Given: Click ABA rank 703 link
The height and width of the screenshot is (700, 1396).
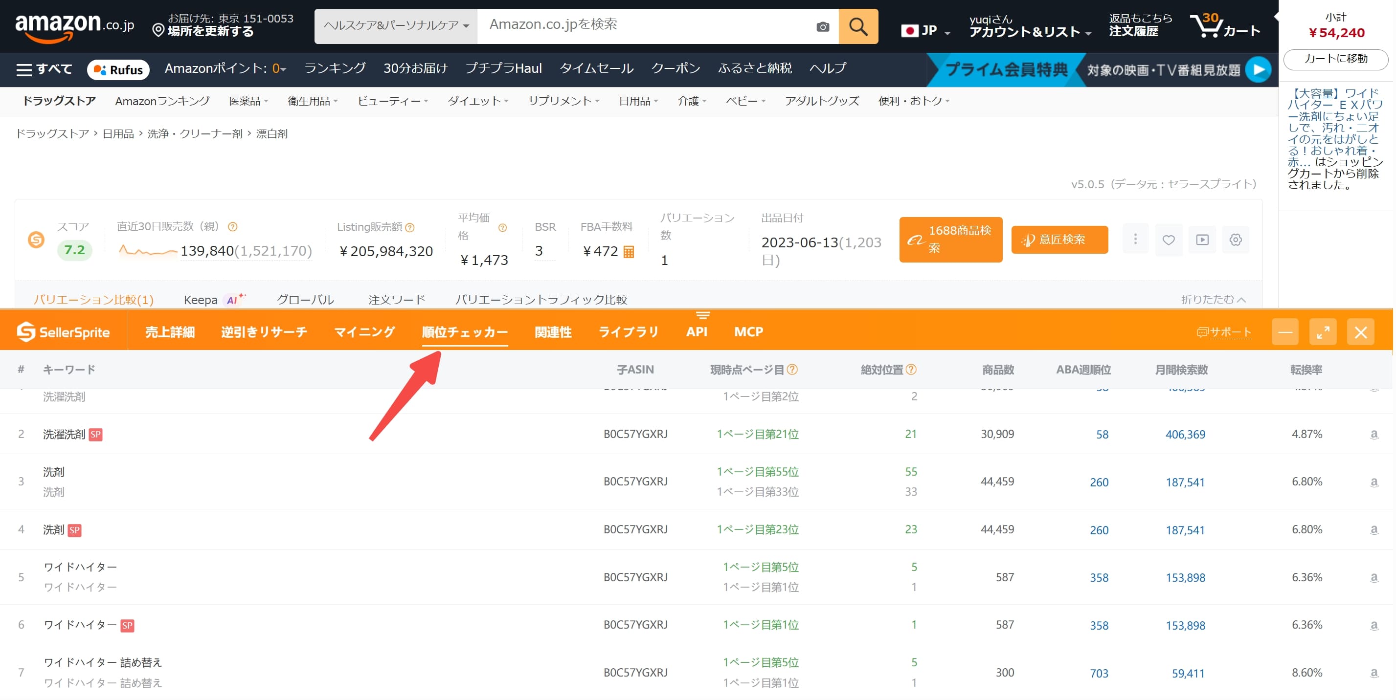Looking at the screenshot, I should [x=1100, y=673].
